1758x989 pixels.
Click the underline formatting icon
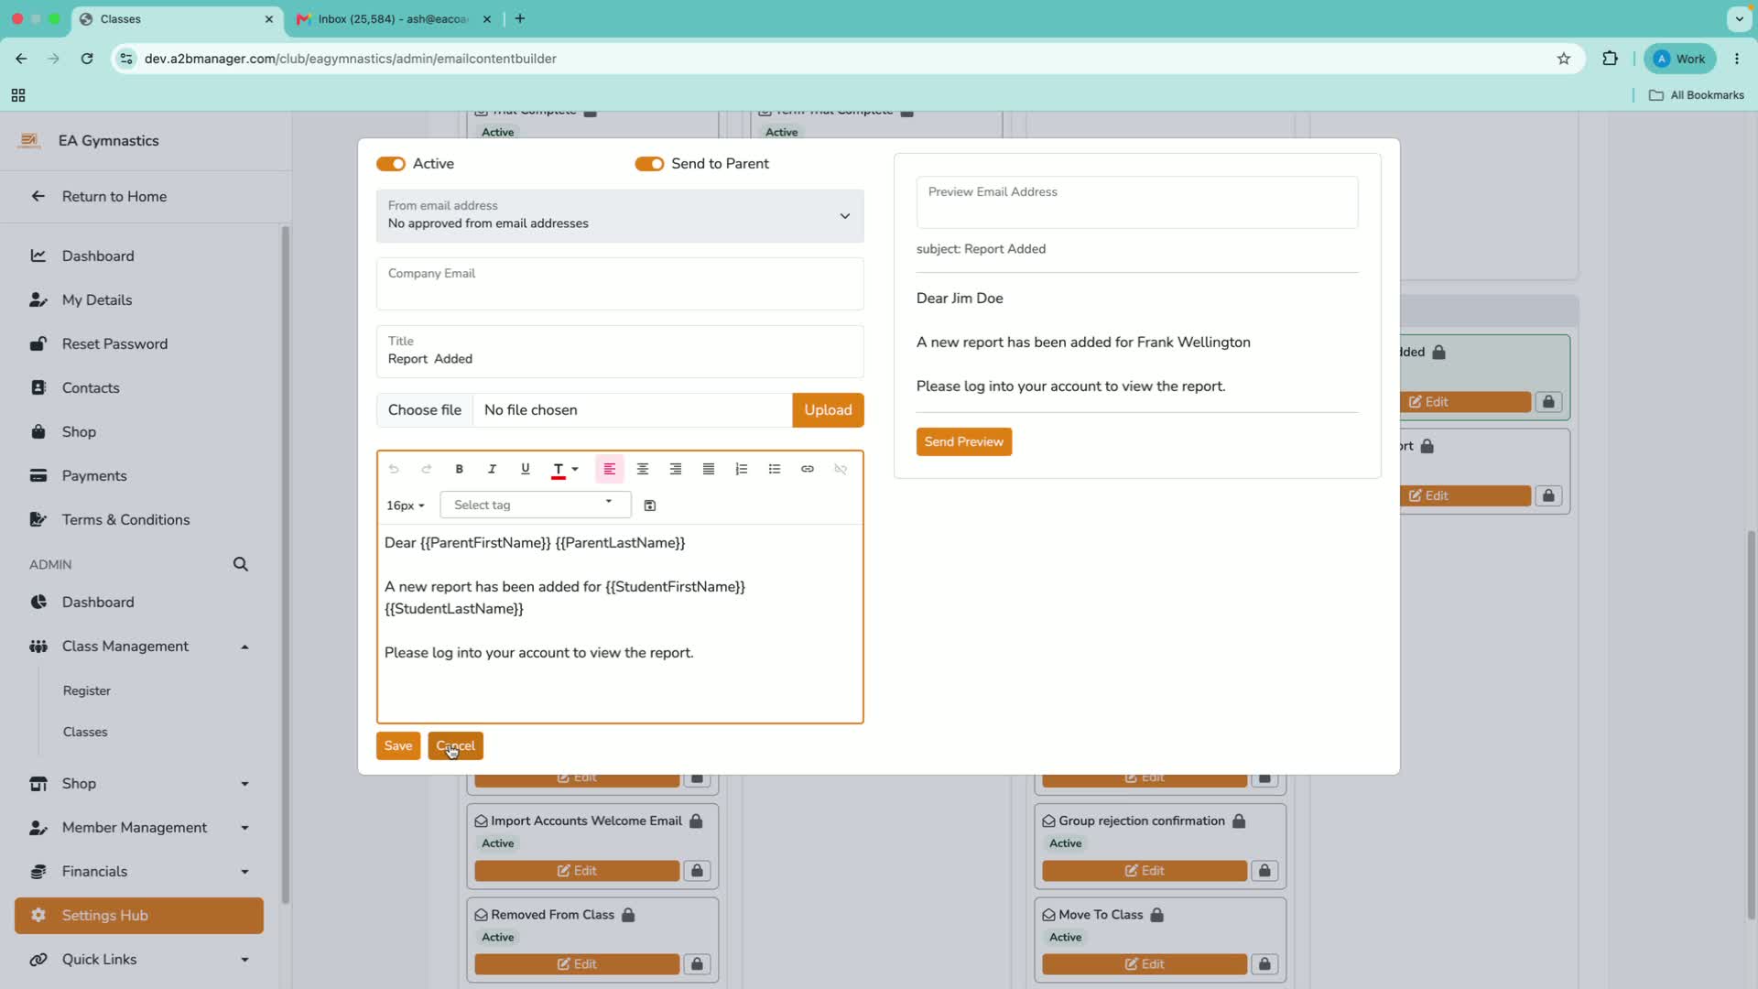526,469
